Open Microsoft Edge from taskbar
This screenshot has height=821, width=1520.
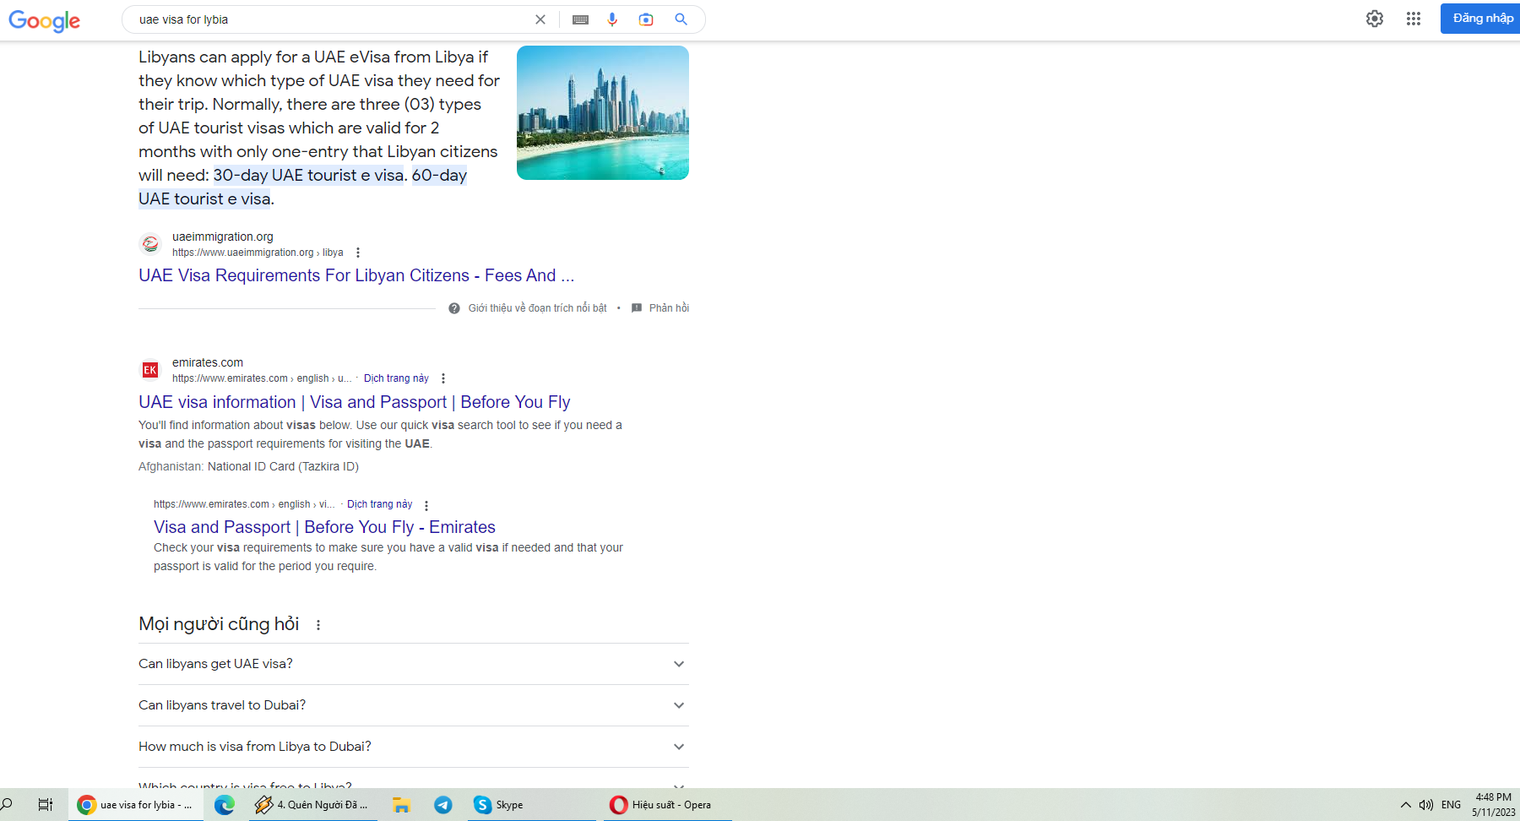point(224,805)
